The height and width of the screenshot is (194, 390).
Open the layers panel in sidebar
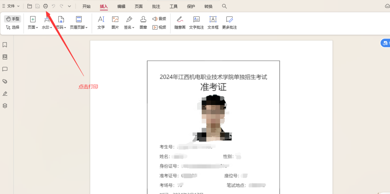(x=5, y=105)
